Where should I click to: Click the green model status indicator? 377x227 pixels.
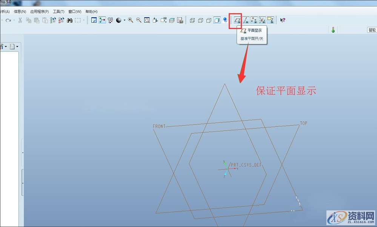coord(333,29)
